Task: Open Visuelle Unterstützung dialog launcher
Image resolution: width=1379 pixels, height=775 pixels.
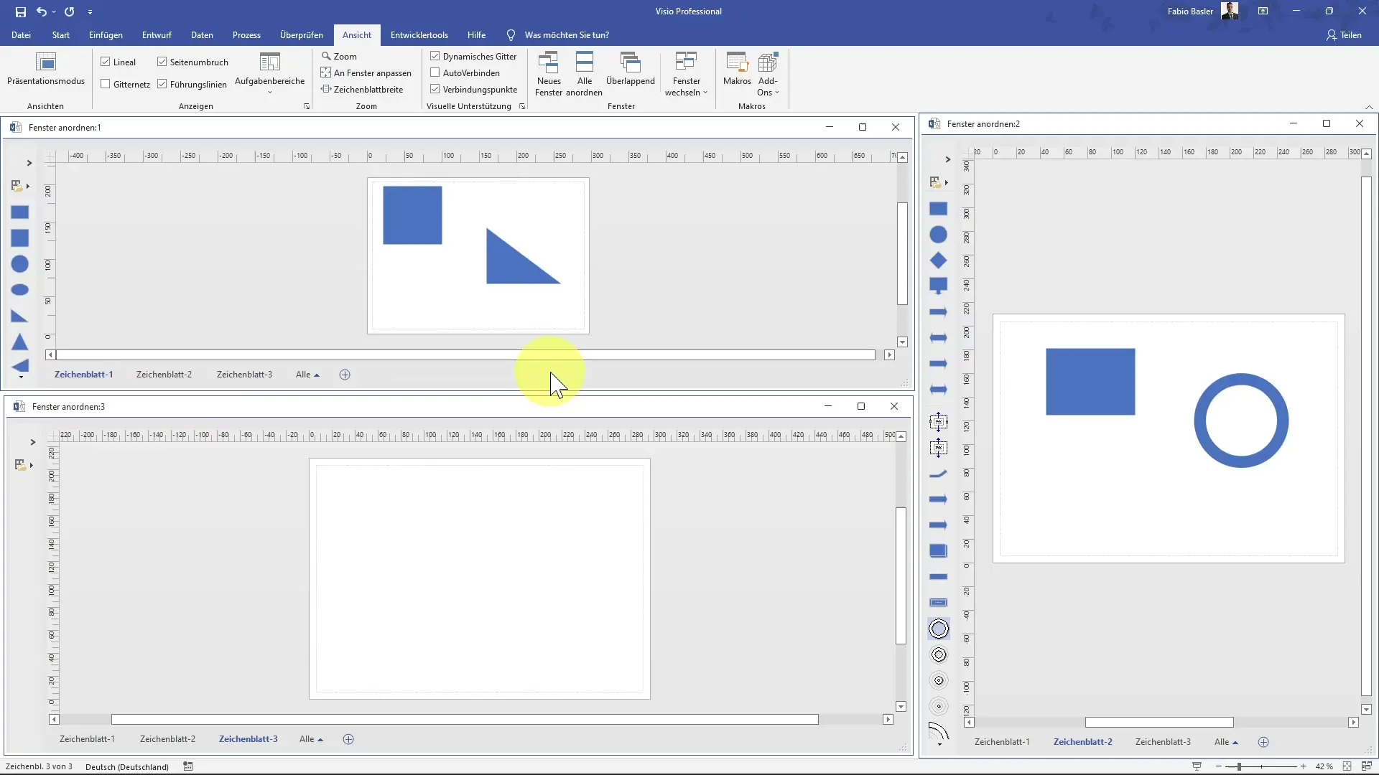Action: [x=522, y=106]
